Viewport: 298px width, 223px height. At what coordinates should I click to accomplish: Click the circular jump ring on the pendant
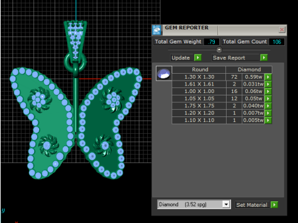[75, 63]
